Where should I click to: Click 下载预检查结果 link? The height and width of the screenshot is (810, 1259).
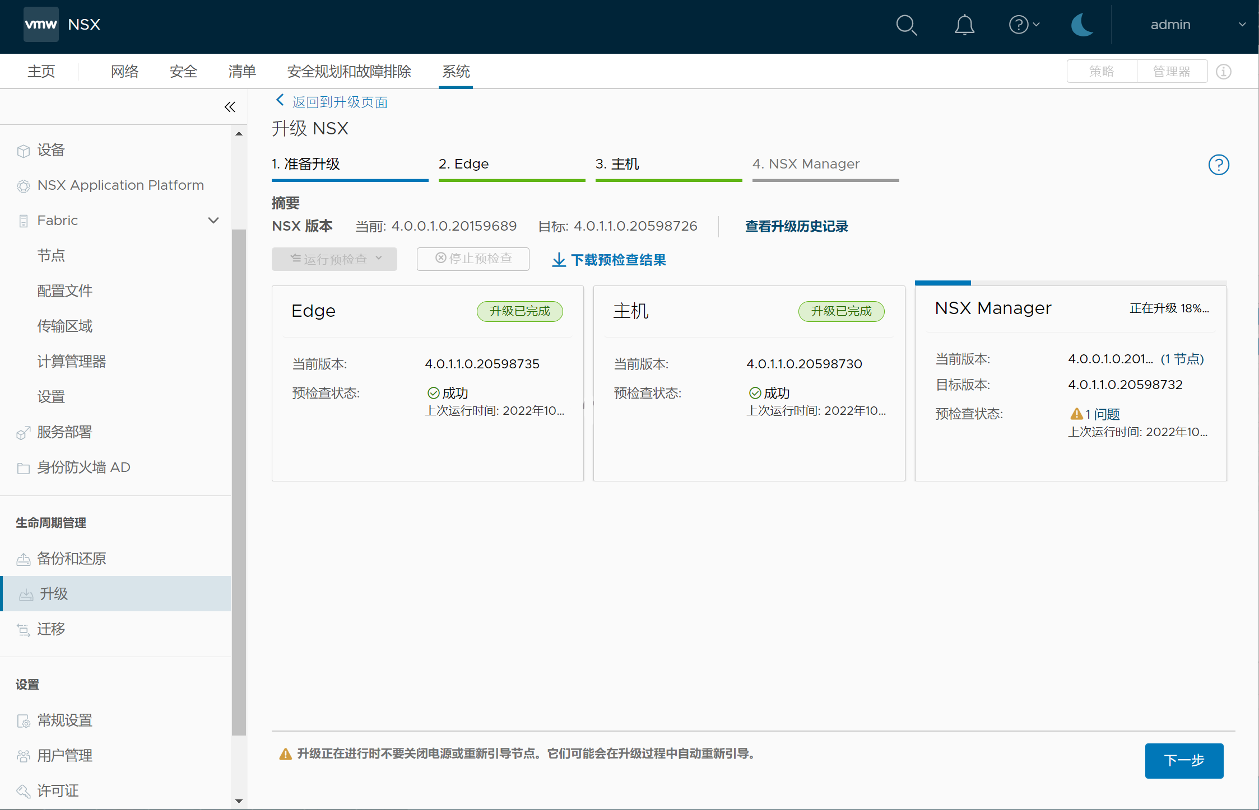(x=608, y=260)
